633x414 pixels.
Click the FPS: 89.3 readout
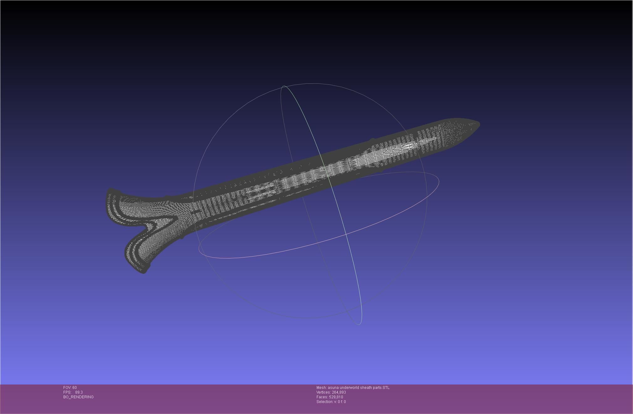tap(73, 392)
